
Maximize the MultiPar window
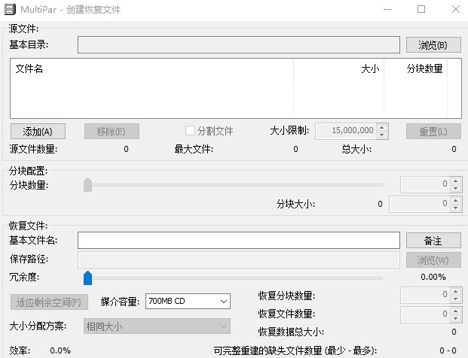(x=421, y=10)
